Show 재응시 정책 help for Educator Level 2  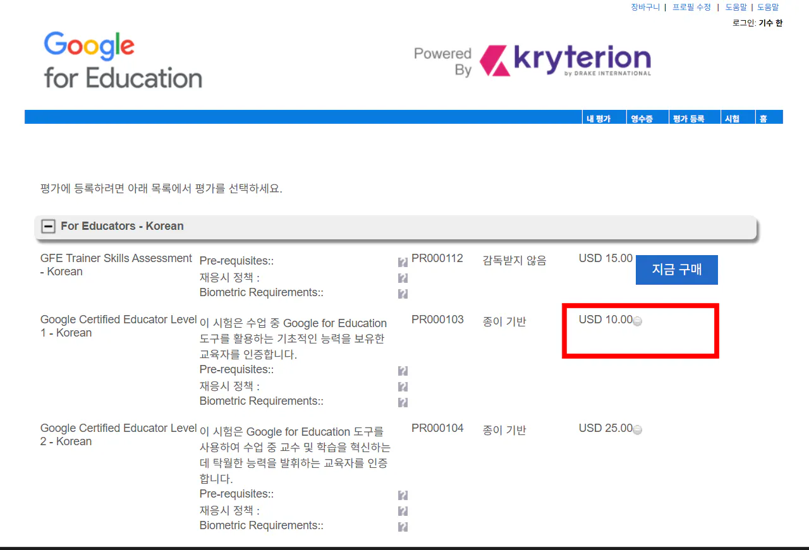pyautogui.click(x=403, y=511)
